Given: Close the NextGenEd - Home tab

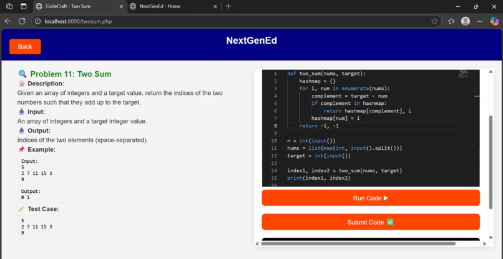Looking at the screenshot, I should [x=215, y=6].
